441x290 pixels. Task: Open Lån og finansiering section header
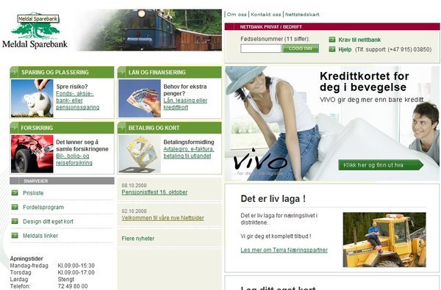[x=170, y=72]
